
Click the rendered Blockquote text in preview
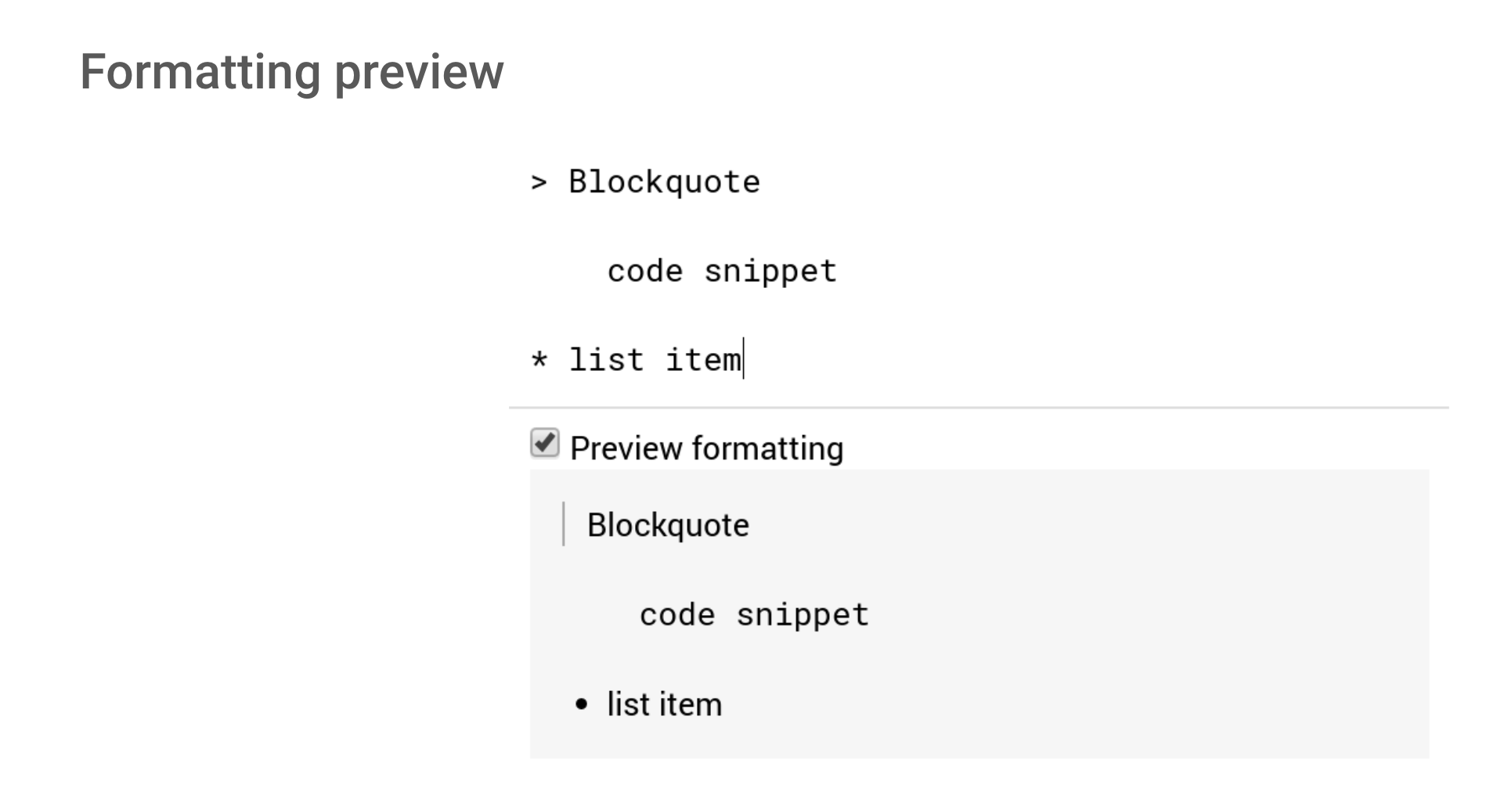pyautogui.click(x=668, y=525)
